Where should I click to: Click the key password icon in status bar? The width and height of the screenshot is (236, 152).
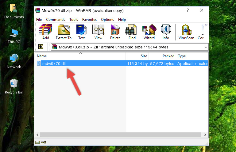44,142
